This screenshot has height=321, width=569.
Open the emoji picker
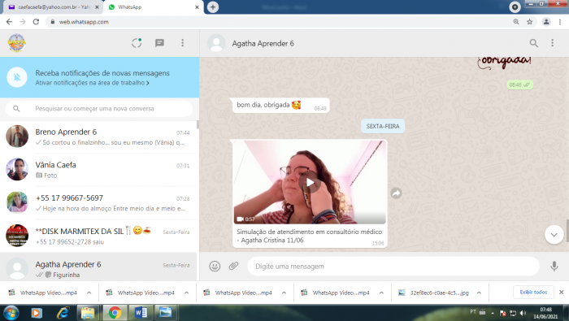click(x=215, y=267)
